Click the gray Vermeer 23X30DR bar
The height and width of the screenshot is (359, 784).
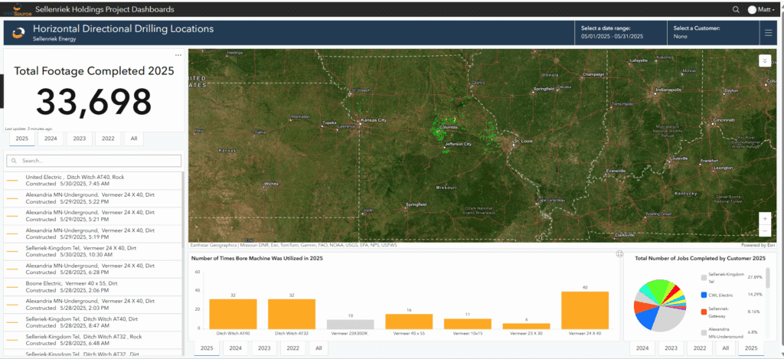click(350, 324)
